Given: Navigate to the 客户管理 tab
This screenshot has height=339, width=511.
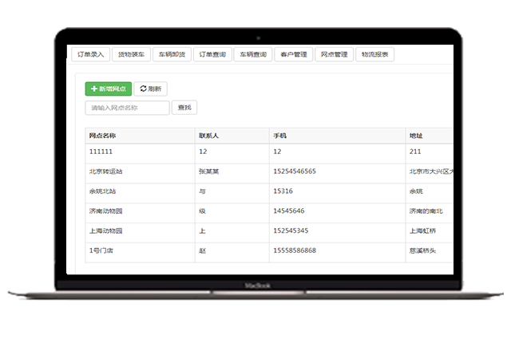Looking at the screenshot, I should tap(293, 55).
